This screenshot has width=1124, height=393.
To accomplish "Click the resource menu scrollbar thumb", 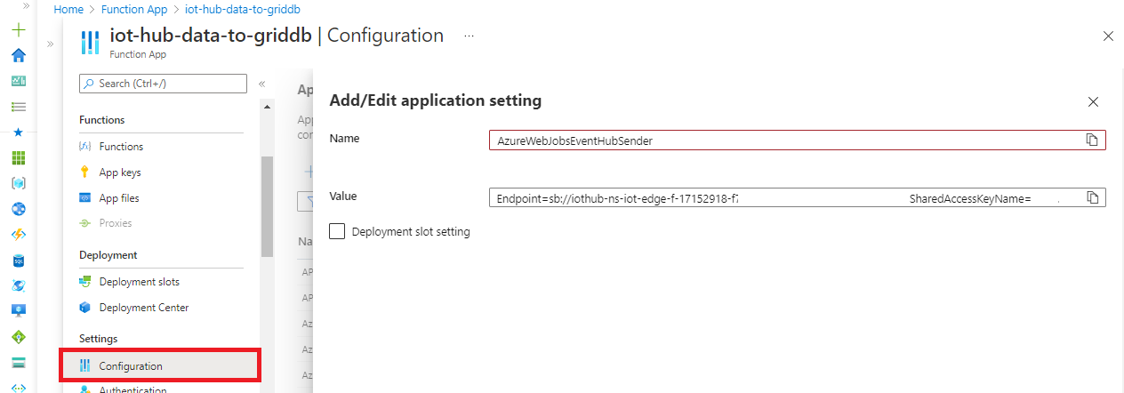I will [x=267, y=205].
